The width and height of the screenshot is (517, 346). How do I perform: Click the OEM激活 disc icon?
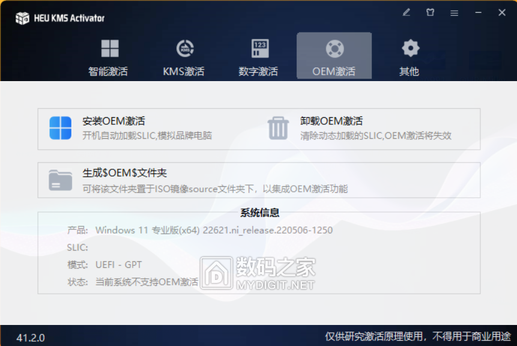click(x=334, y=49)
